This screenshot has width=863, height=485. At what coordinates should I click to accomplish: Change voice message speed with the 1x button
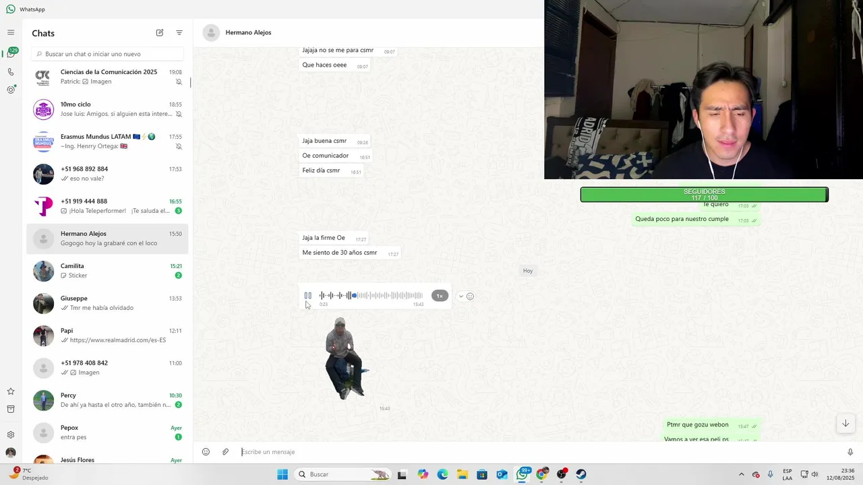440,296
